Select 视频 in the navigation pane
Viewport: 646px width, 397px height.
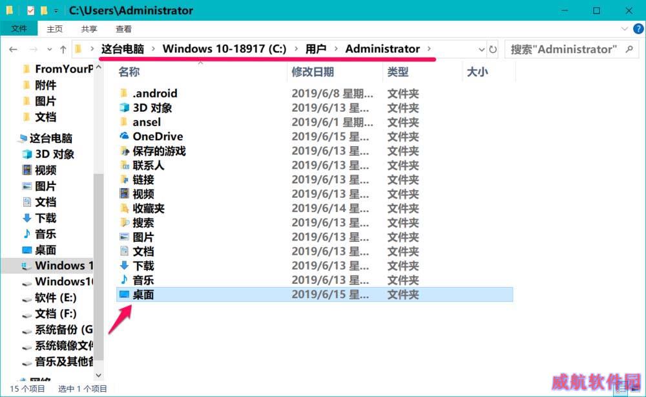point(39,170)
